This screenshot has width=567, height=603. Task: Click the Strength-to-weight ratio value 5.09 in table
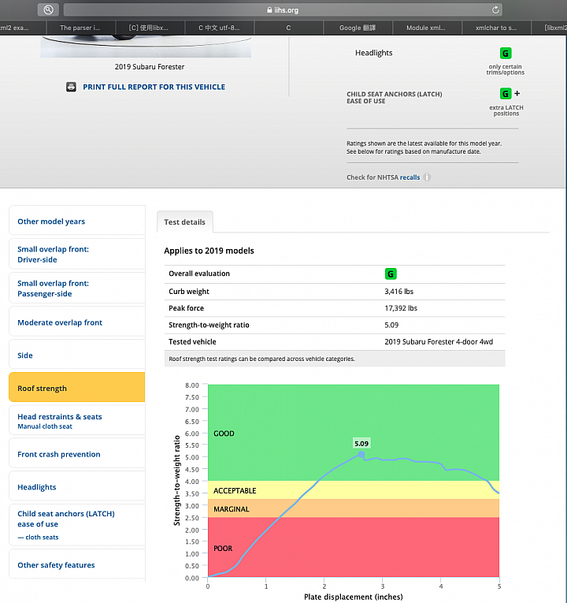click(391, 325)
